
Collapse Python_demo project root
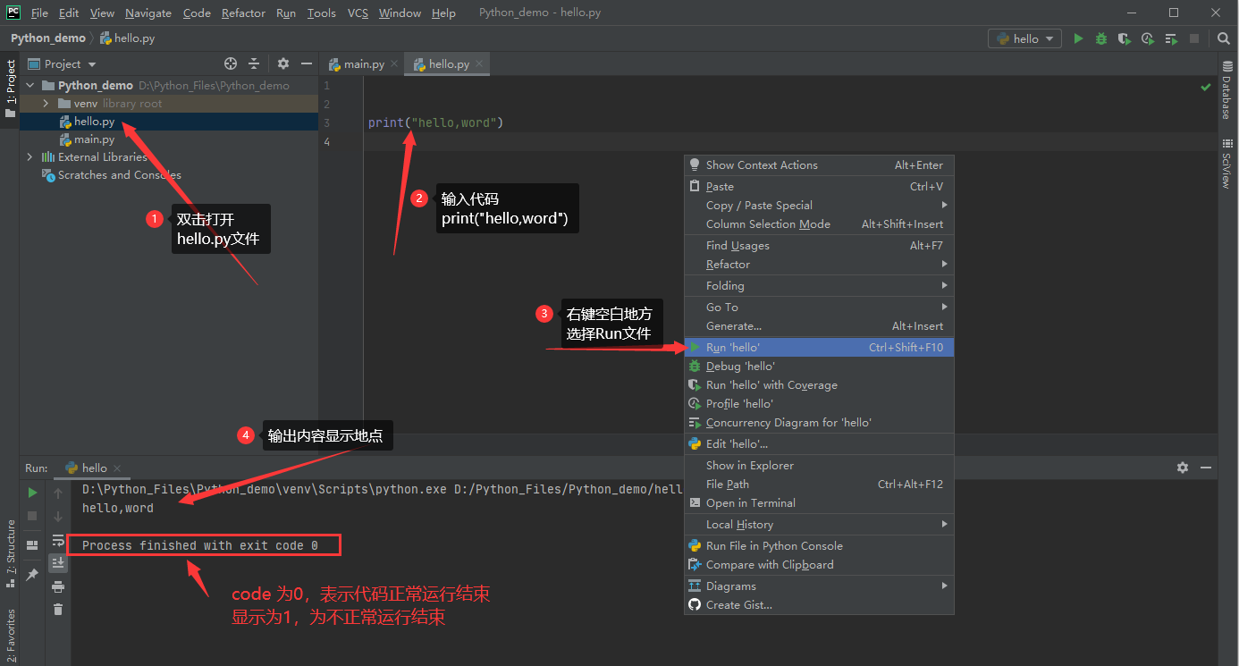pyautogui.click(x=30, y=85)
